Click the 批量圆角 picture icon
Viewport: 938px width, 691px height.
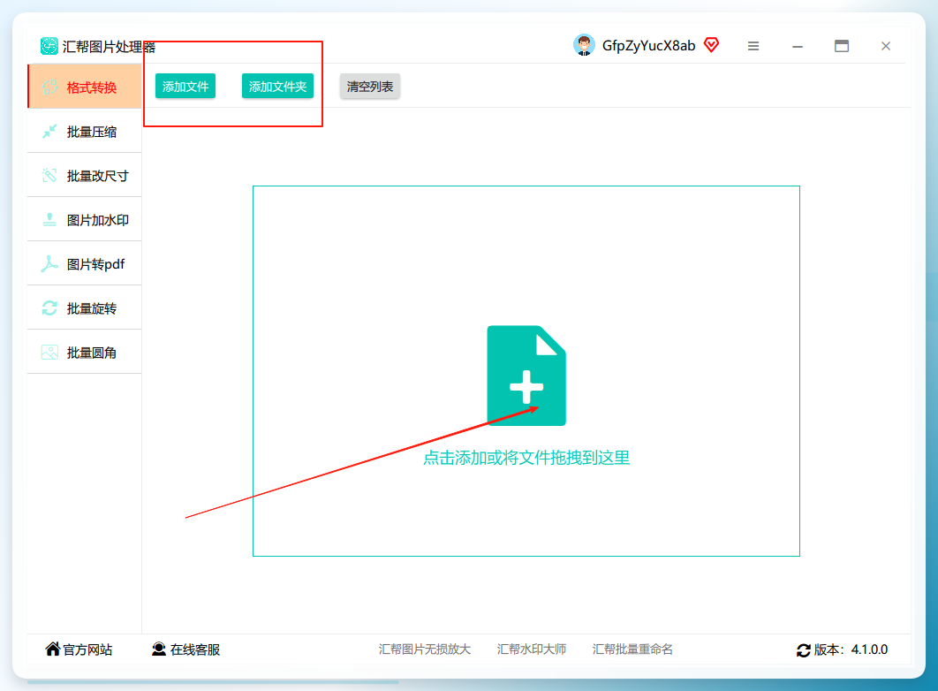49,353
